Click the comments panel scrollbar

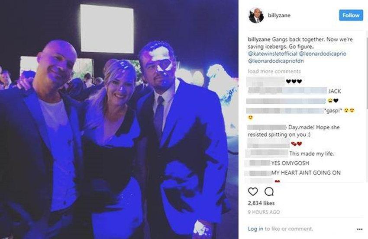[x=367, y=70]
